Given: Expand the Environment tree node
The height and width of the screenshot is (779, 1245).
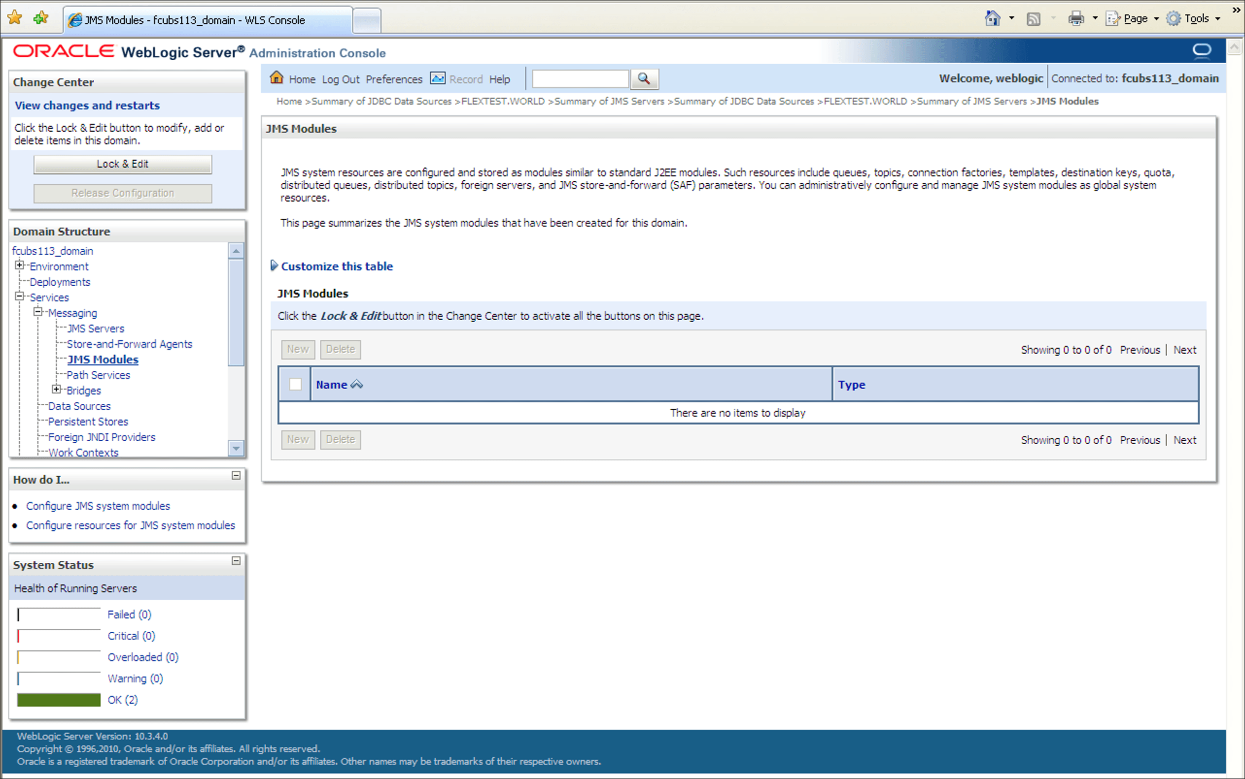Looking at the screenshot, I should [19, 265].
